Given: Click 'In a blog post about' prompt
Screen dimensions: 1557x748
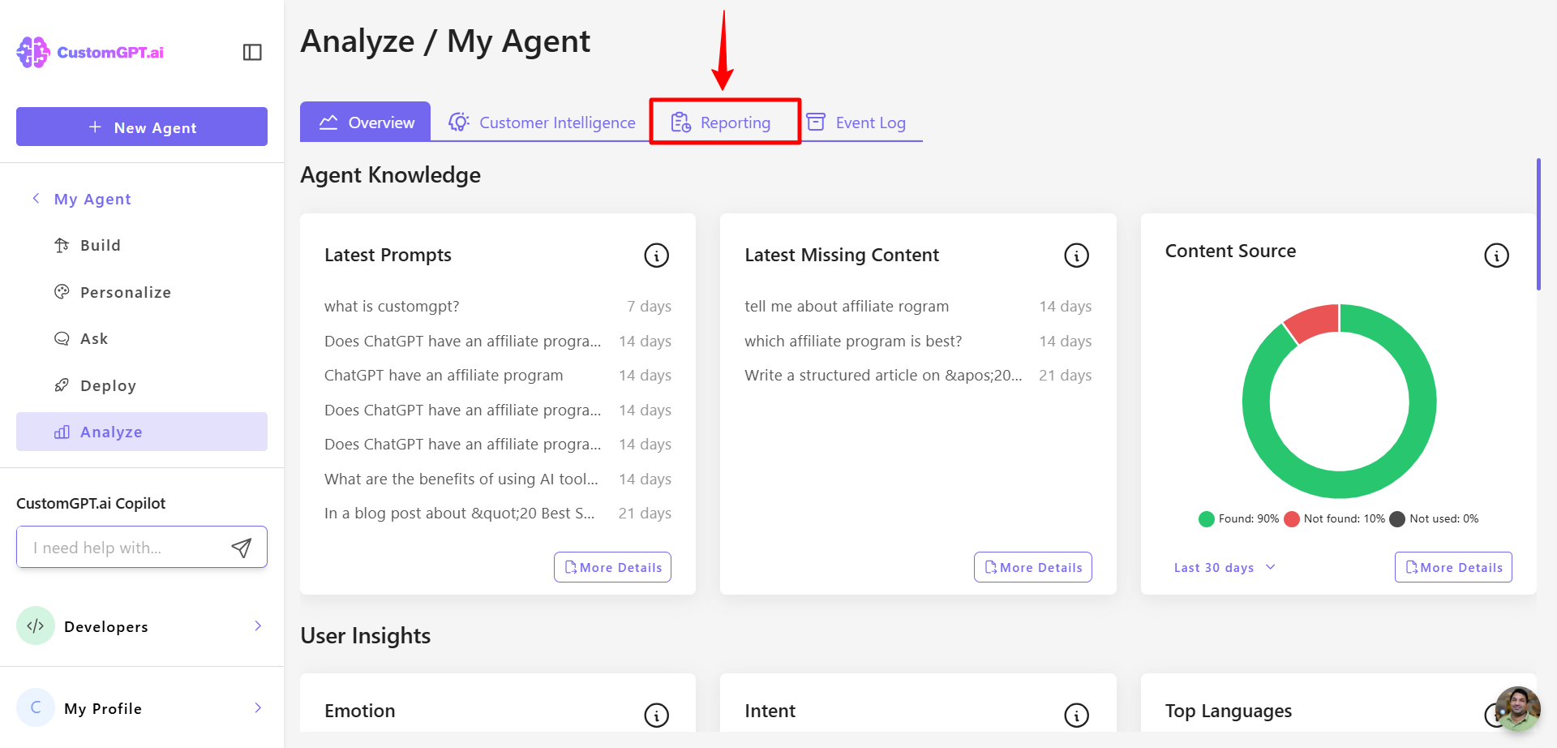Looking at the screenshot, I should click(460, 513).
